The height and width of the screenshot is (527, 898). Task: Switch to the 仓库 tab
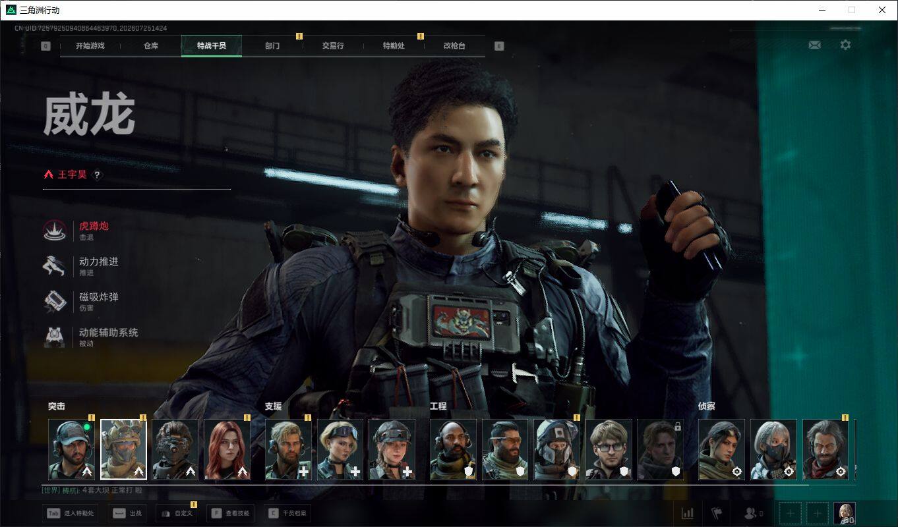click(x=151, y=46)
